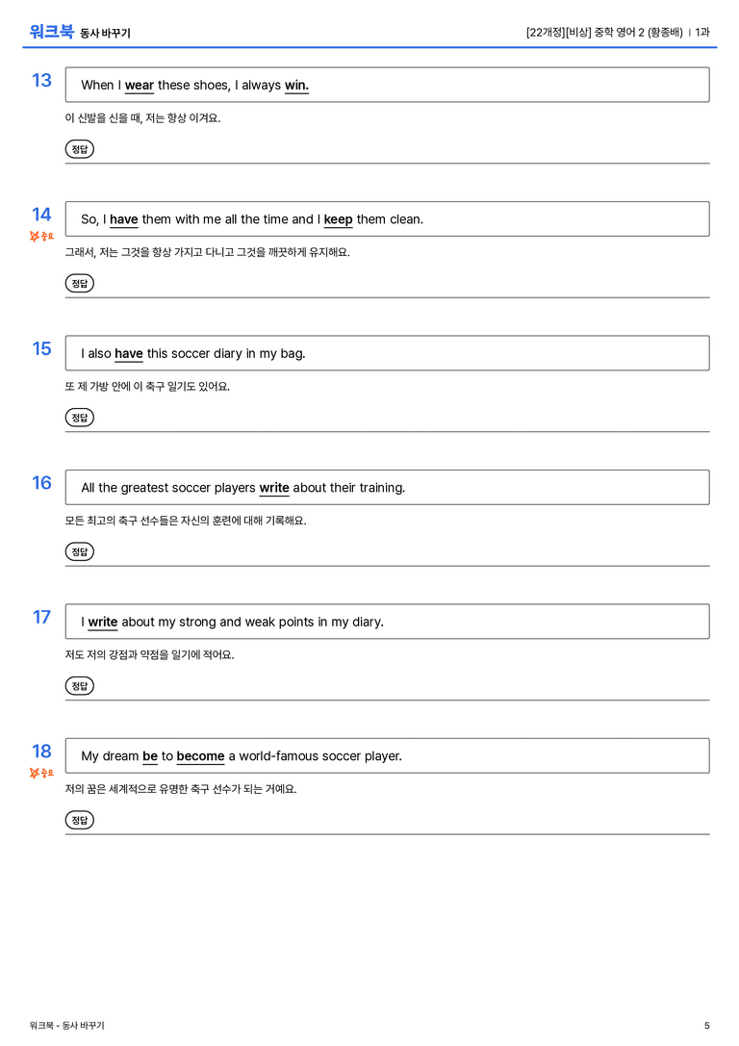Click the 정답 badge under question 15
Screen dimensions: 739x1046
click(79, 417)
